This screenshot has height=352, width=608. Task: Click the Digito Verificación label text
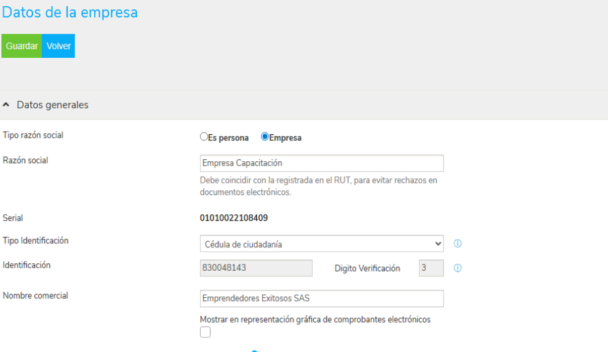point(367,268)
